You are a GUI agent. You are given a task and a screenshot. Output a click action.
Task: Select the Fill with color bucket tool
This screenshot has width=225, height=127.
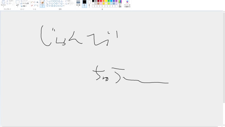[x=34, y=2]
